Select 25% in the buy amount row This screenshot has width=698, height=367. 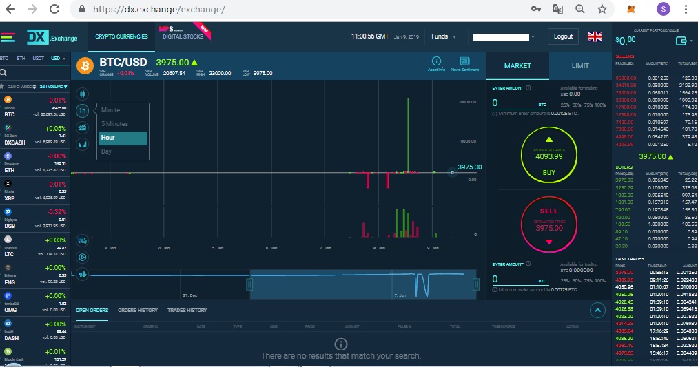pos(565,105)
